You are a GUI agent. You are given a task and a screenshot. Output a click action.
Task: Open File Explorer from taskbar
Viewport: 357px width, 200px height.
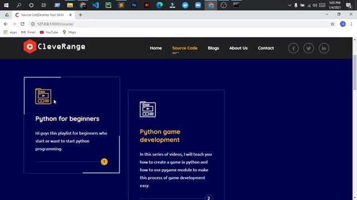70,5
